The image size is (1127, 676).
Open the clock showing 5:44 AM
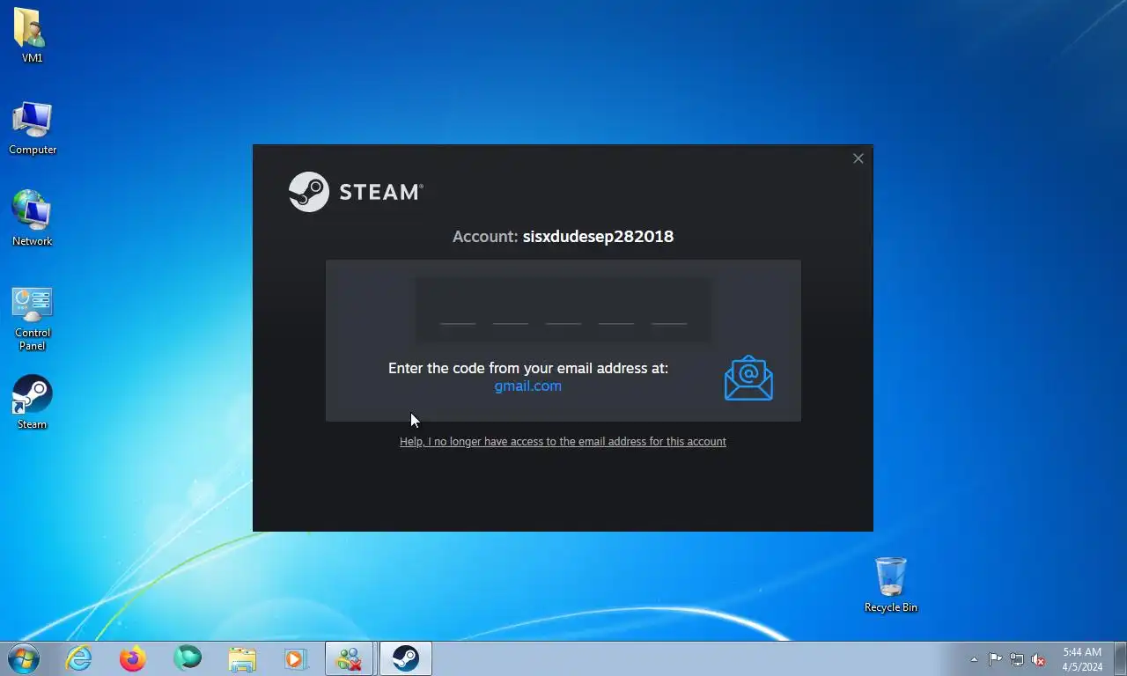tap(1082, 659)
